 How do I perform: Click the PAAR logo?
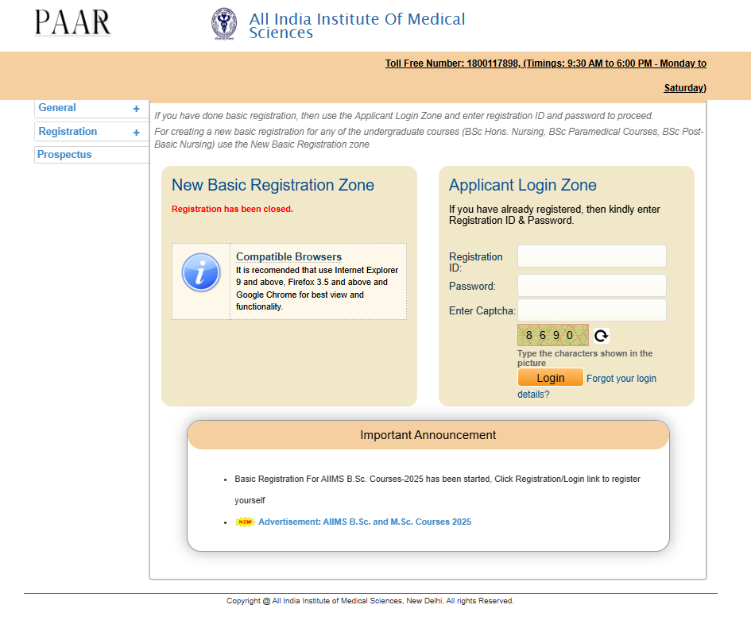[72, 22]
